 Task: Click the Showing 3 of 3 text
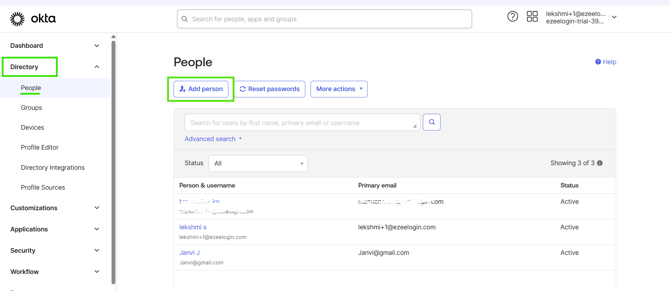click(572, 163)
